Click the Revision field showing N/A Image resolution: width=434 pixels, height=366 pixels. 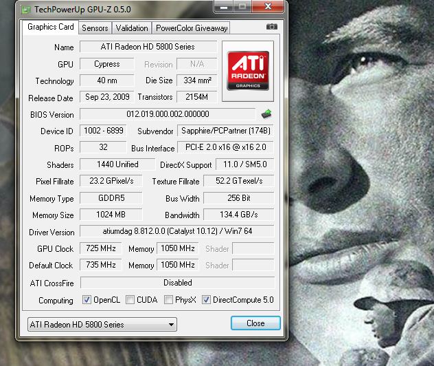pyautogui.click(x=197, y=64)
